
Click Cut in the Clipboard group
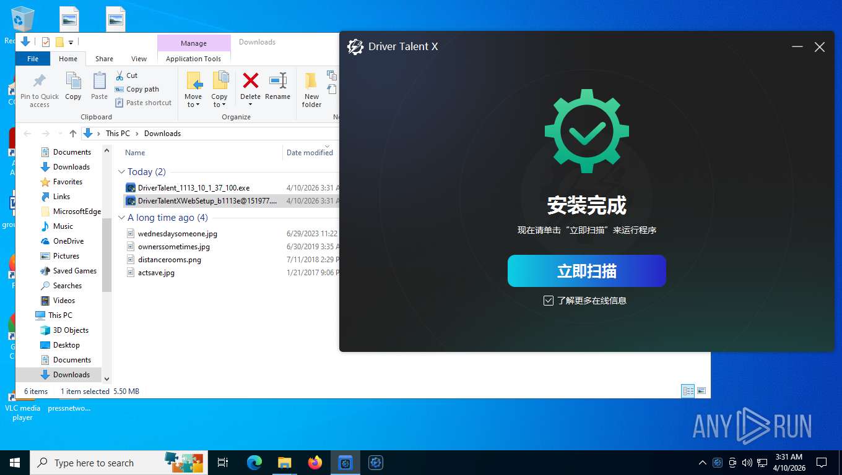pos(126,75)
